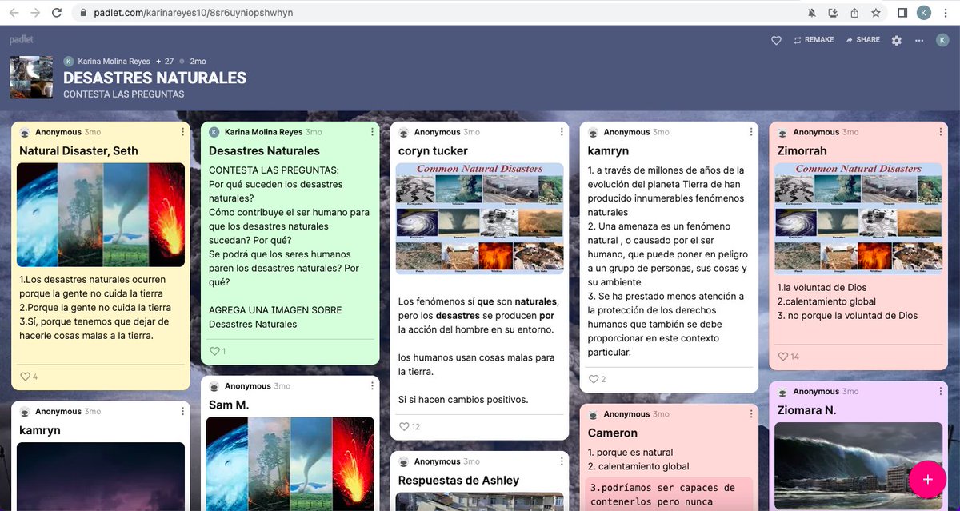Screen dimensions: 960x511
Task: Toggle the browser side panel icon
Action: 902,13
